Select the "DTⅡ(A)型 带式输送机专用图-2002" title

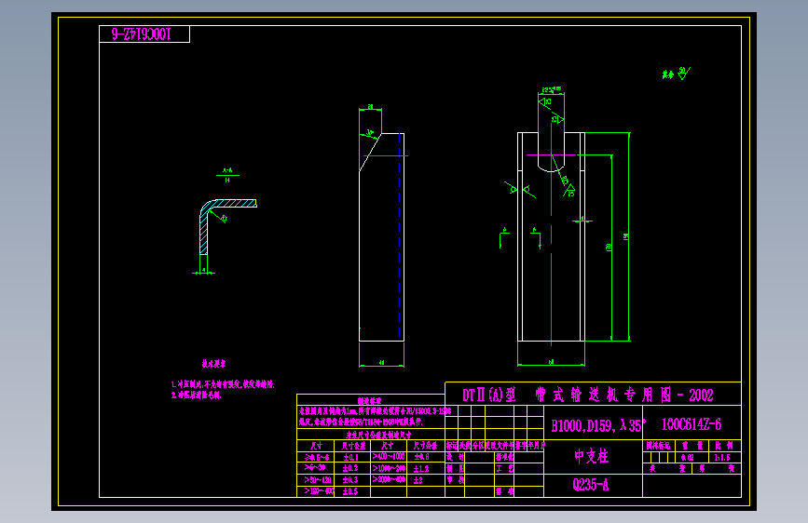(588, 396)
